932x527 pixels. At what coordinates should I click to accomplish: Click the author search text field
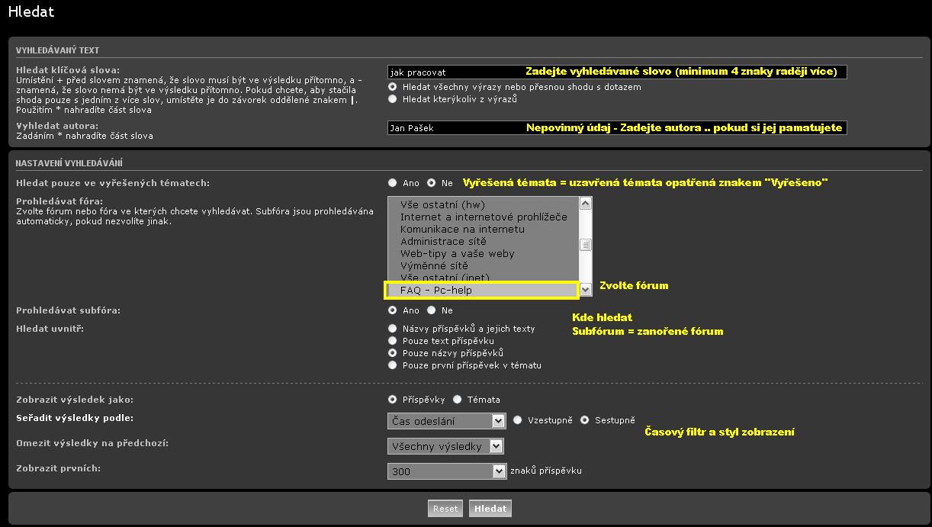pos(454,128)
